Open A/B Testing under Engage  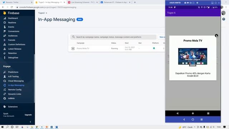pos(13,76)
